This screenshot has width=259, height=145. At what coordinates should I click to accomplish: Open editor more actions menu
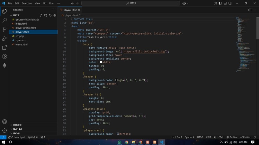[x=255, y=10]
